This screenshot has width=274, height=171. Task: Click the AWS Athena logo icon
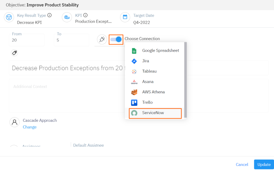pos(134,92)
